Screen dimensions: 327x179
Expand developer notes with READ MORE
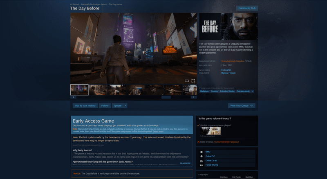pos(185,163)
